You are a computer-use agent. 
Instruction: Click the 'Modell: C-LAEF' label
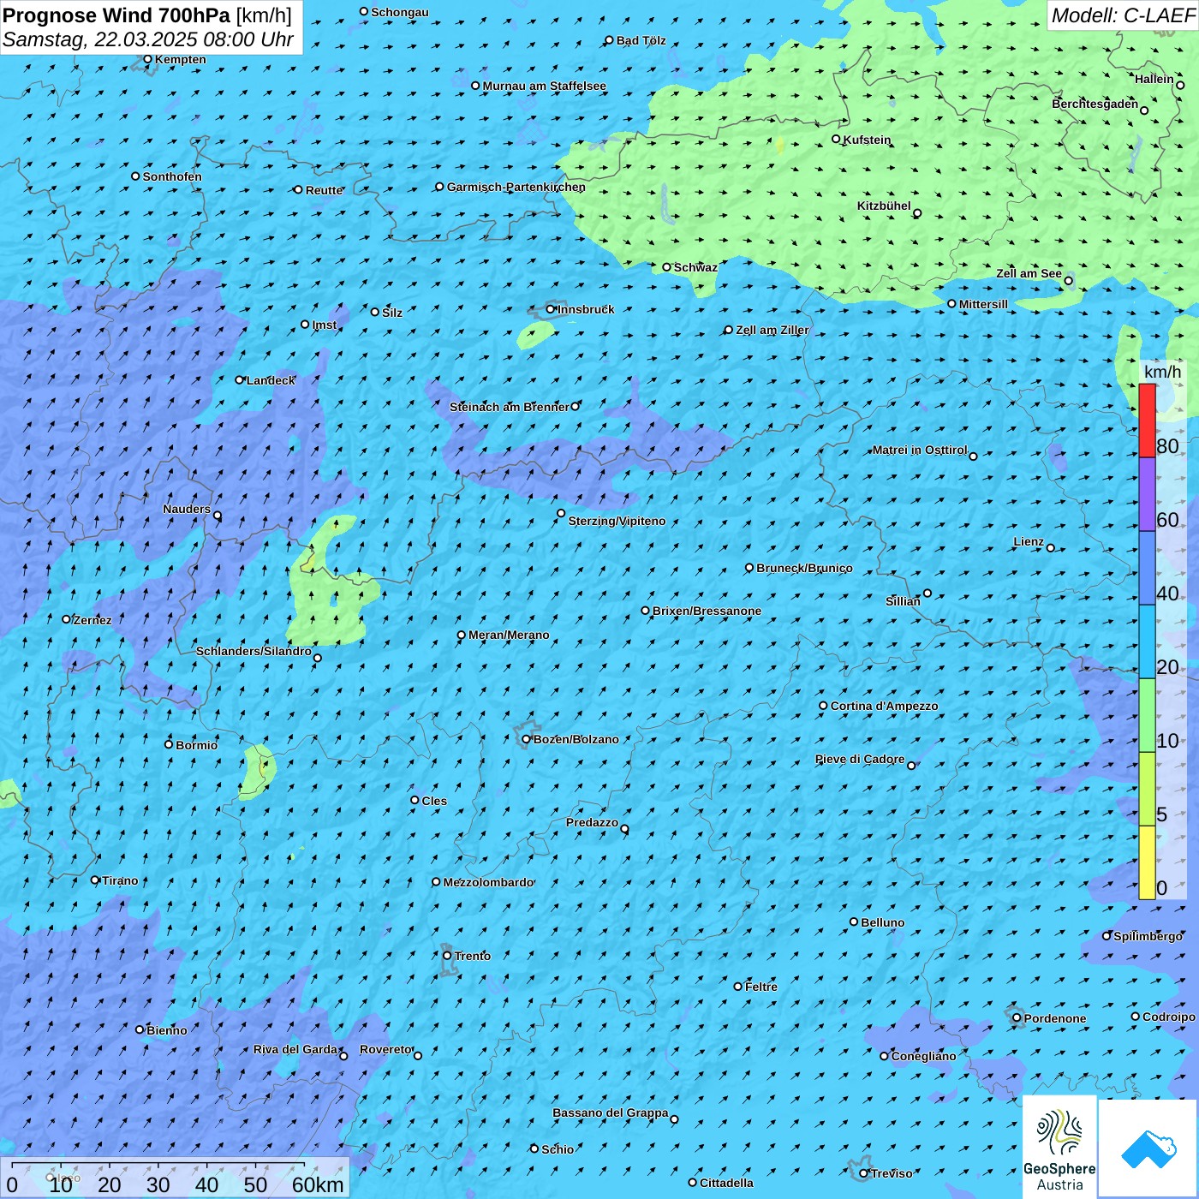[x=1123, y=15]
